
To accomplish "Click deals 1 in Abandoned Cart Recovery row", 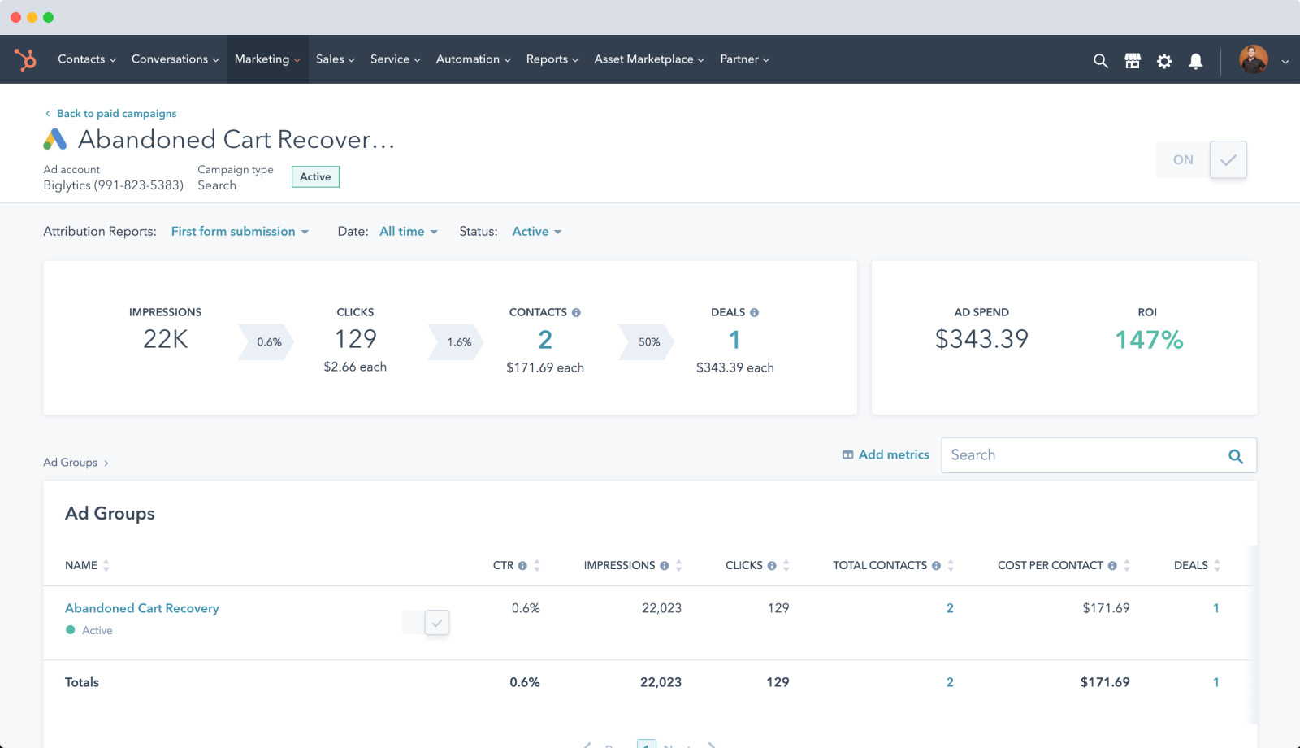I will pos(1216,608).
